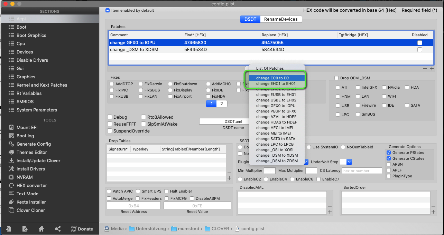444x235 pixels.
Task: Go to Fixes page 2
Action: (x=222, y=104)
